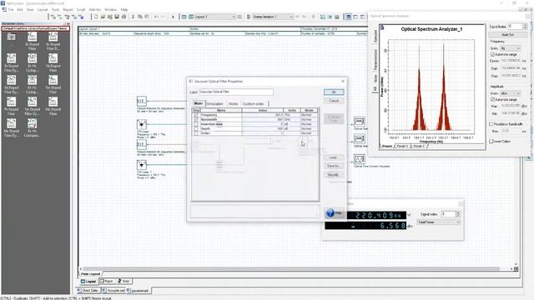
Task: Switch to the Custom order tab
Action: click(253, 103)
